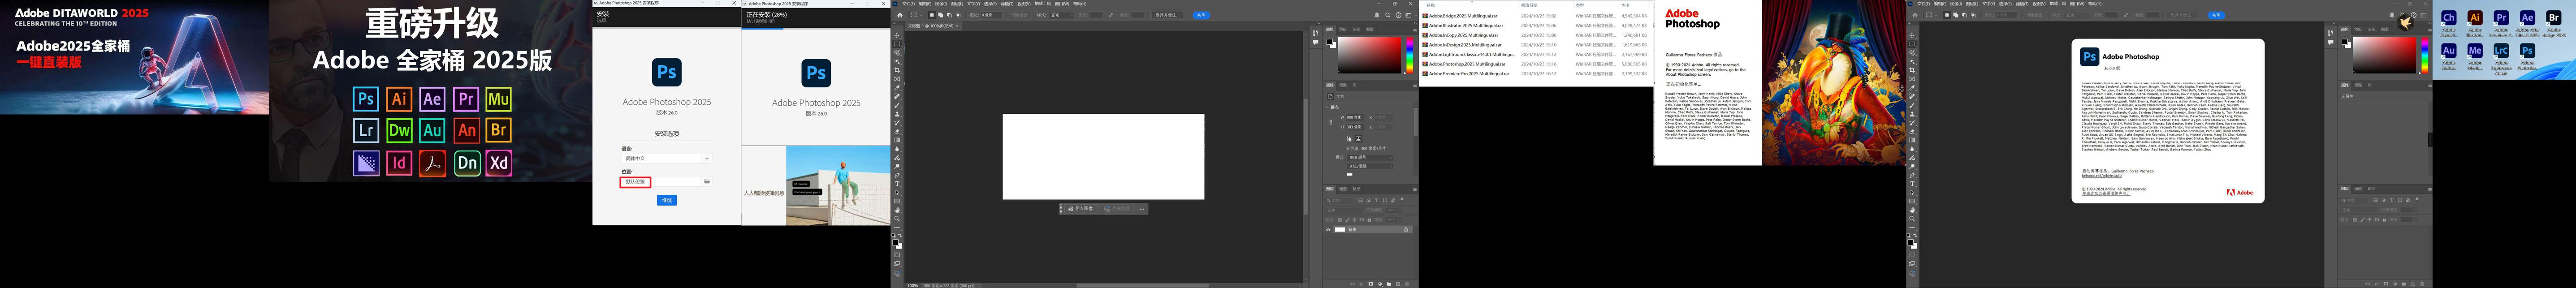The image size is (2576, 288).
Task: Set canvas orientation to portrait in Properties
Action: coord(1349,139)
